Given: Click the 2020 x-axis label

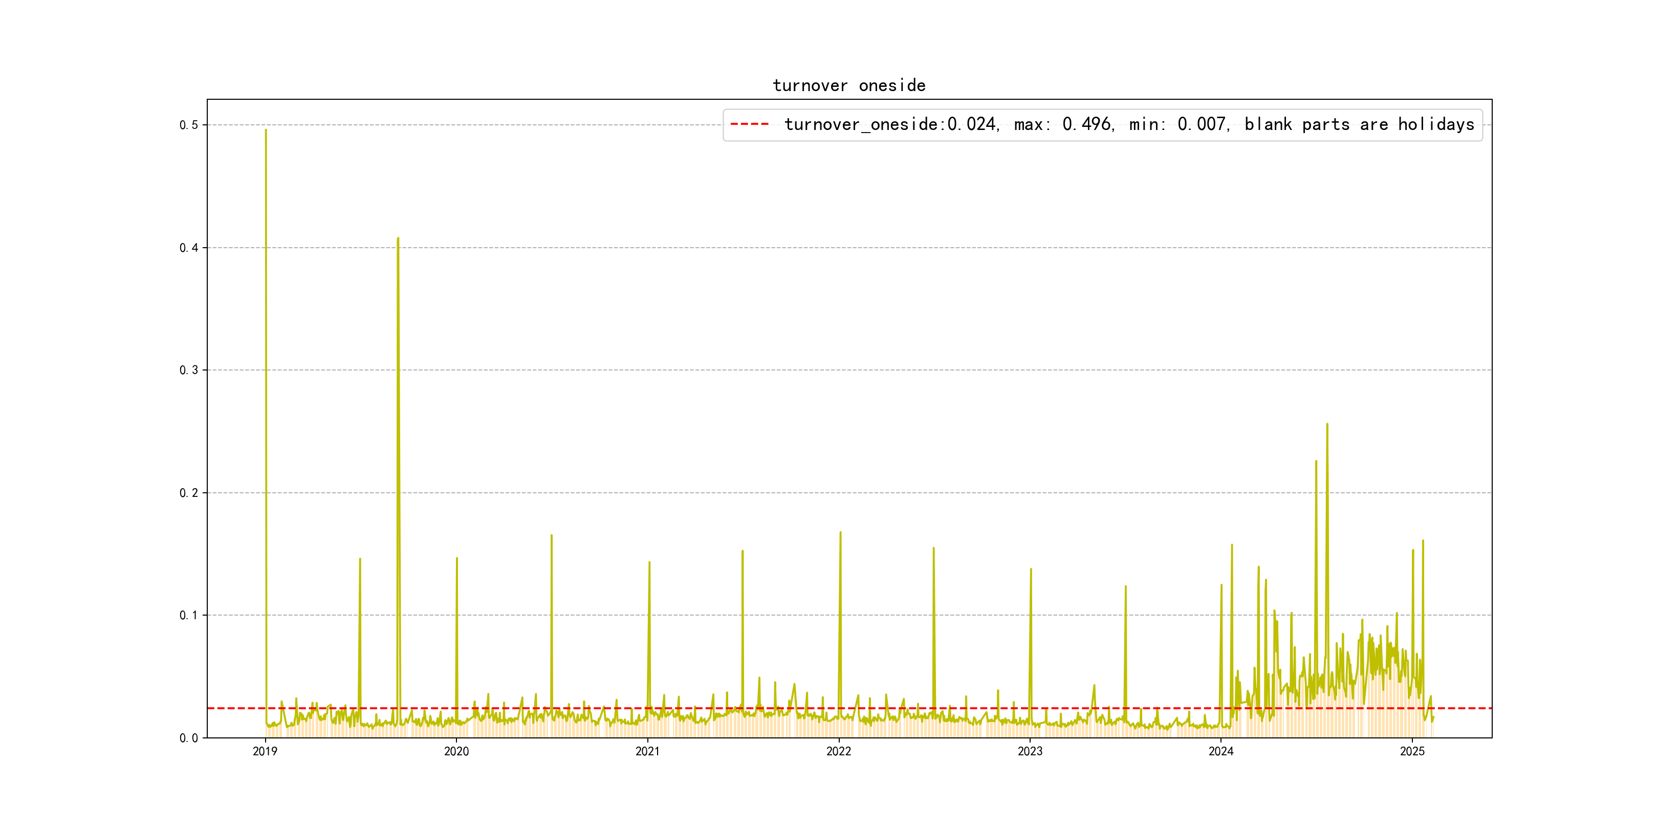Looking at the screenshot, I should click(x=456, y=751).
